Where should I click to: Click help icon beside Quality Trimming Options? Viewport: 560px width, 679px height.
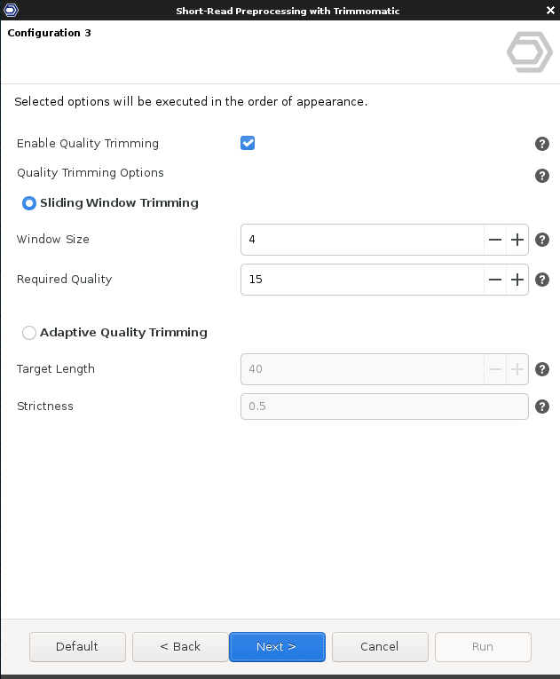(x=542, y=176)
